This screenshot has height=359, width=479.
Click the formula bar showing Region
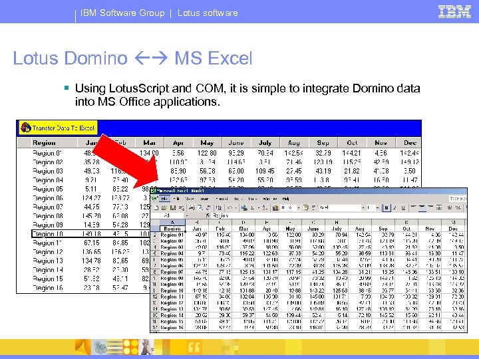pyautogui.click(x=339, y=216)
